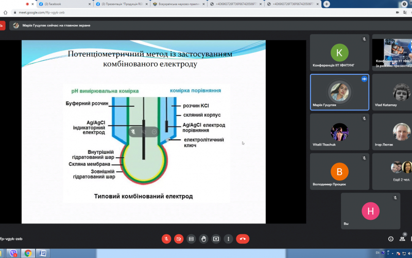Select the Конференція ІІТ ІФНТУНГ participant tile
Image resolution: width=412 pixels, height=258 pixels.
(339, 53)
